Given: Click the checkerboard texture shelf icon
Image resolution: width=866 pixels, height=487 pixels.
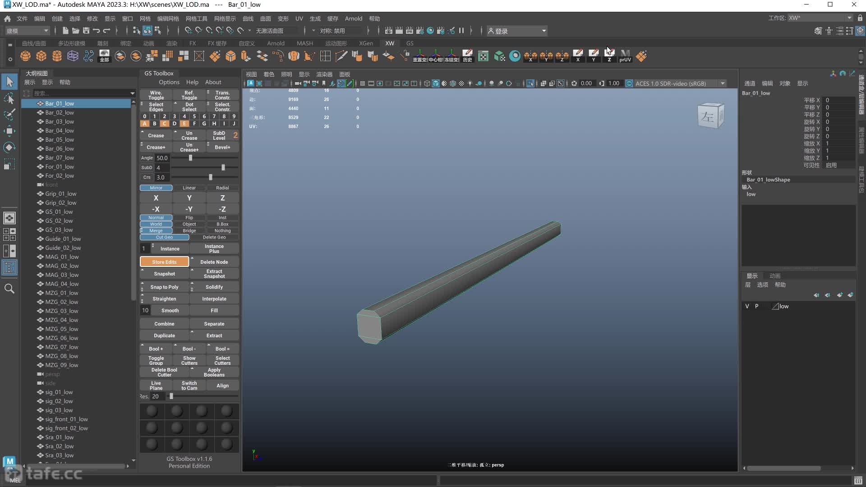Looking at the screenshot, I should pos(483,56).
